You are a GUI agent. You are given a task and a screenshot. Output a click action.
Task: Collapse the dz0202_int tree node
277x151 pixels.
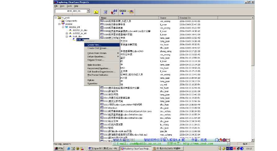pos(63,27)
